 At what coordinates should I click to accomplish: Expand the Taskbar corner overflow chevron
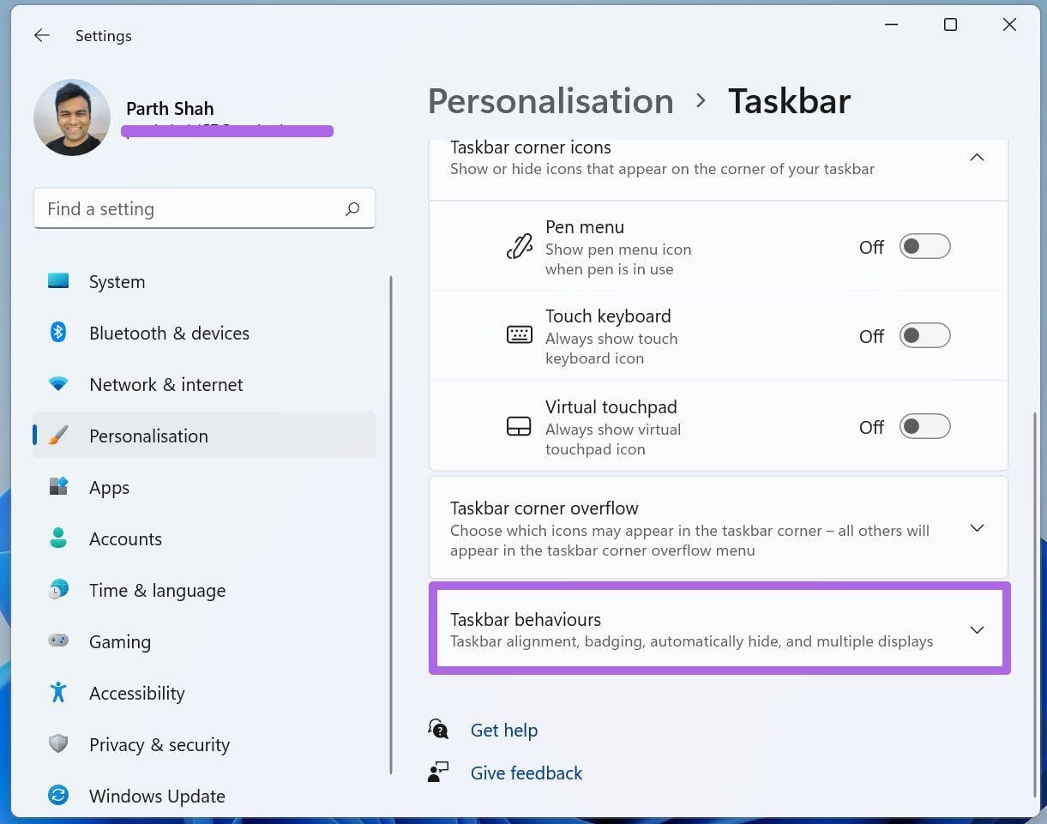point(977,528)
